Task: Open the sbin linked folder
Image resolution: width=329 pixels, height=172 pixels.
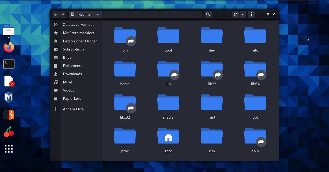Action: [x=255, y=137]
